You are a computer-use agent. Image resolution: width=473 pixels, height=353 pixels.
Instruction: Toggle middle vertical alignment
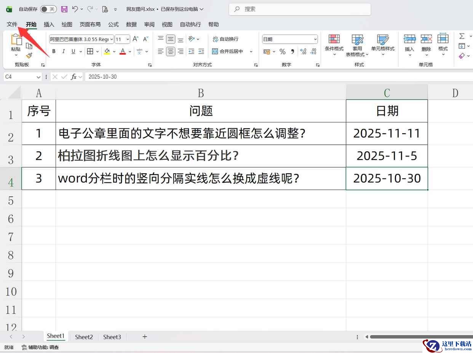click(171, 39)
